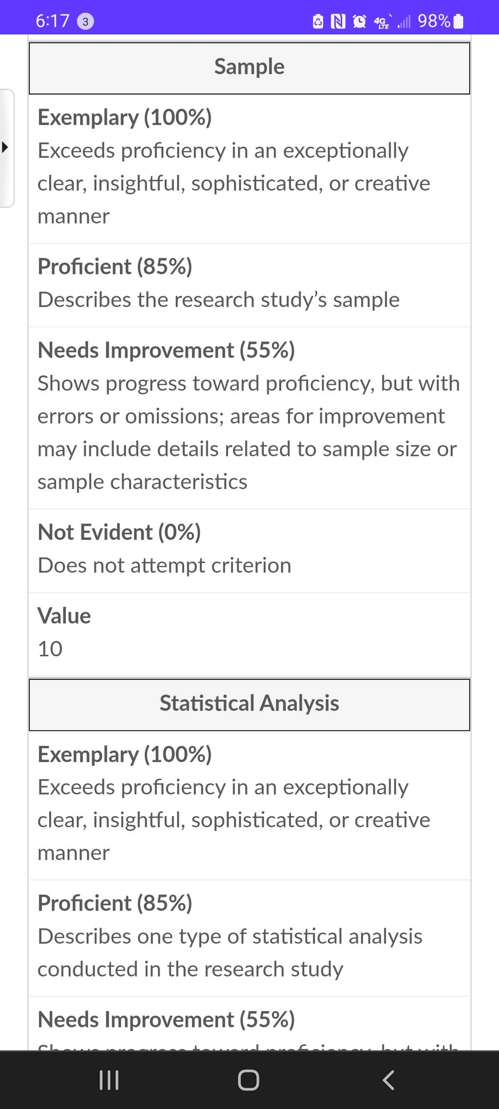499x1109 pixels.
Task: Tap the status bar clock
Action: (53, 21)
